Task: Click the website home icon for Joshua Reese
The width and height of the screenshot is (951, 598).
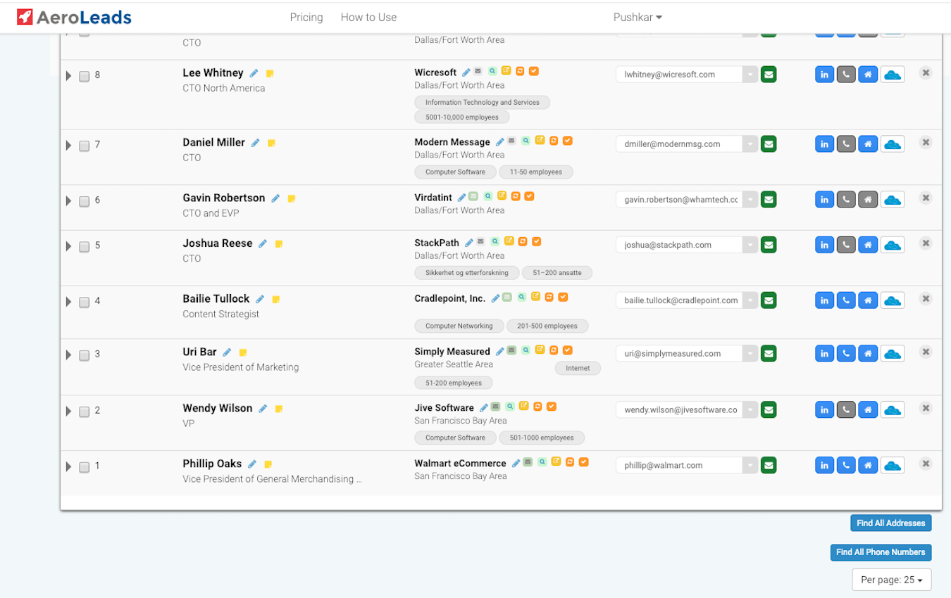Action: 867,244
